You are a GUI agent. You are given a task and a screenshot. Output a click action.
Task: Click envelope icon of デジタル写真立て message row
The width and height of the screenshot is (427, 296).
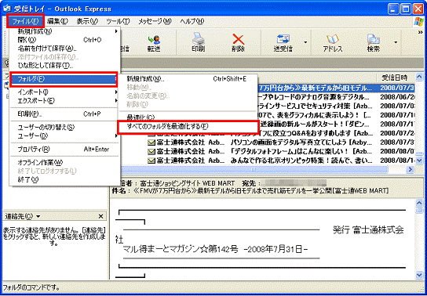point(151,143)
